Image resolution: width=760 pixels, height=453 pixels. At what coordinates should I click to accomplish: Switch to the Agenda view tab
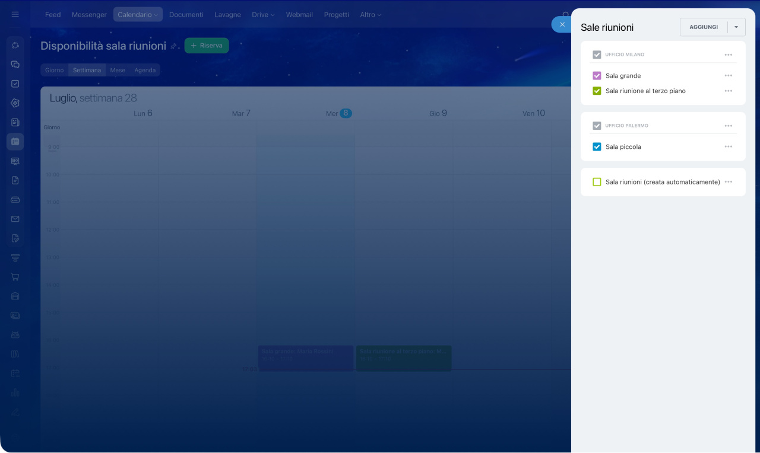point(145,70)
